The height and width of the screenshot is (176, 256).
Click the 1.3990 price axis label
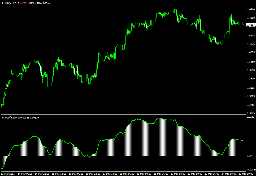[x=251, y=62]
